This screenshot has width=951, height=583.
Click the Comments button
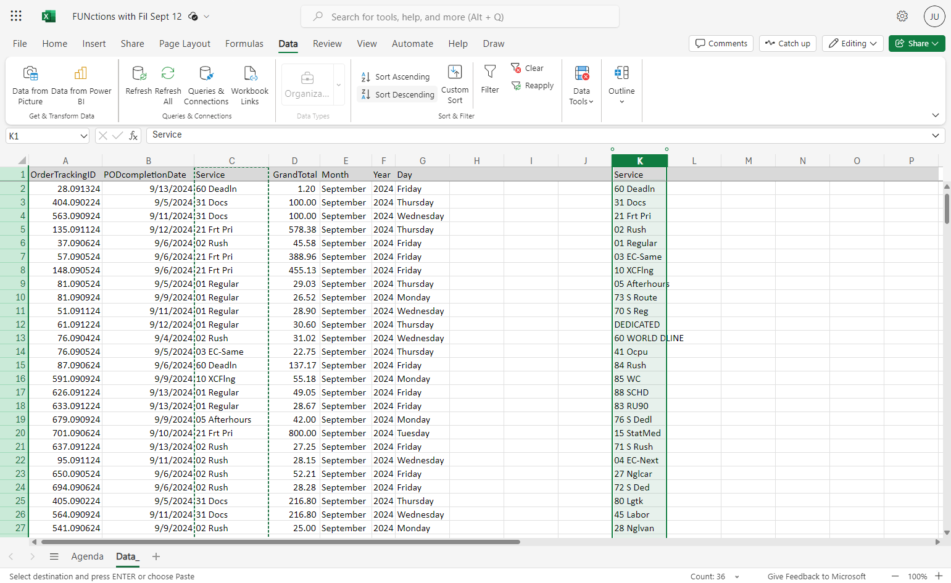pos(721,43)
